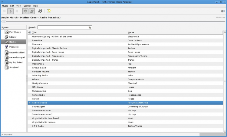Select Digitally Imported - Deep House
Screen dimensions: 227x137
48,52
